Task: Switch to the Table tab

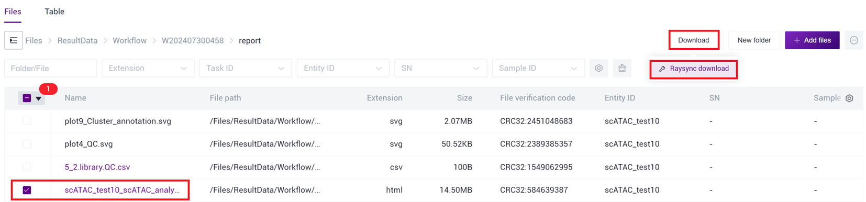Action: (x=54, y=12)
